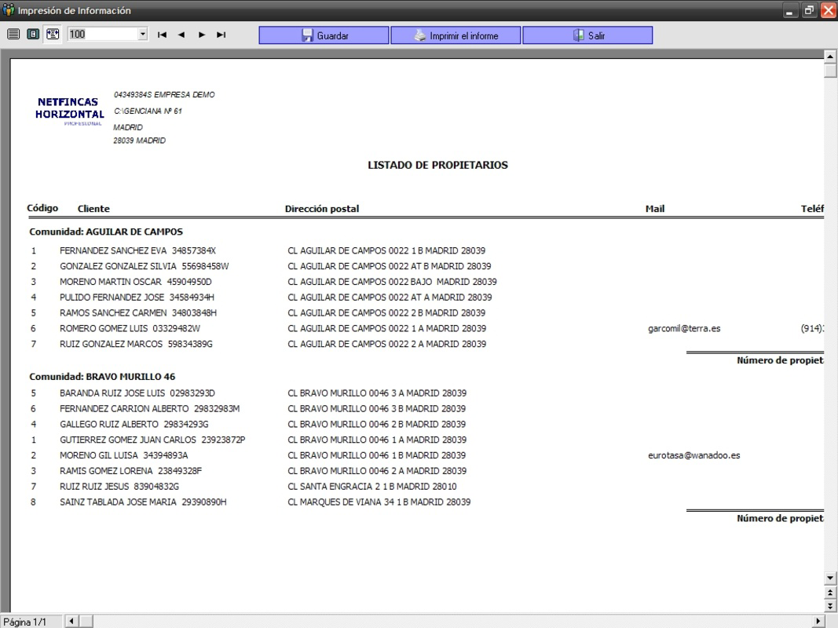The image size is (838, 628).
Task: Go to previous report page
Action: (181, 35)
